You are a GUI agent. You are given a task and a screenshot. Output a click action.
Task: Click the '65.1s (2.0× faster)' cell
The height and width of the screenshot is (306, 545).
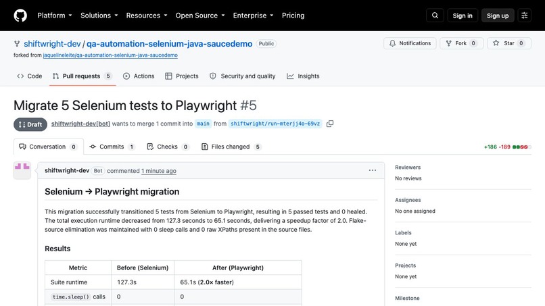[x=238, y=282]
